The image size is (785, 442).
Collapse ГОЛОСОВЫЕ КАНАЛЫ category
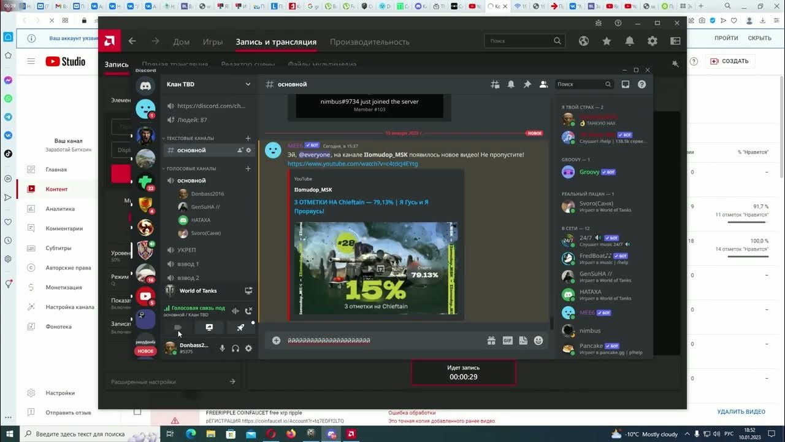(x=190, y=168)
